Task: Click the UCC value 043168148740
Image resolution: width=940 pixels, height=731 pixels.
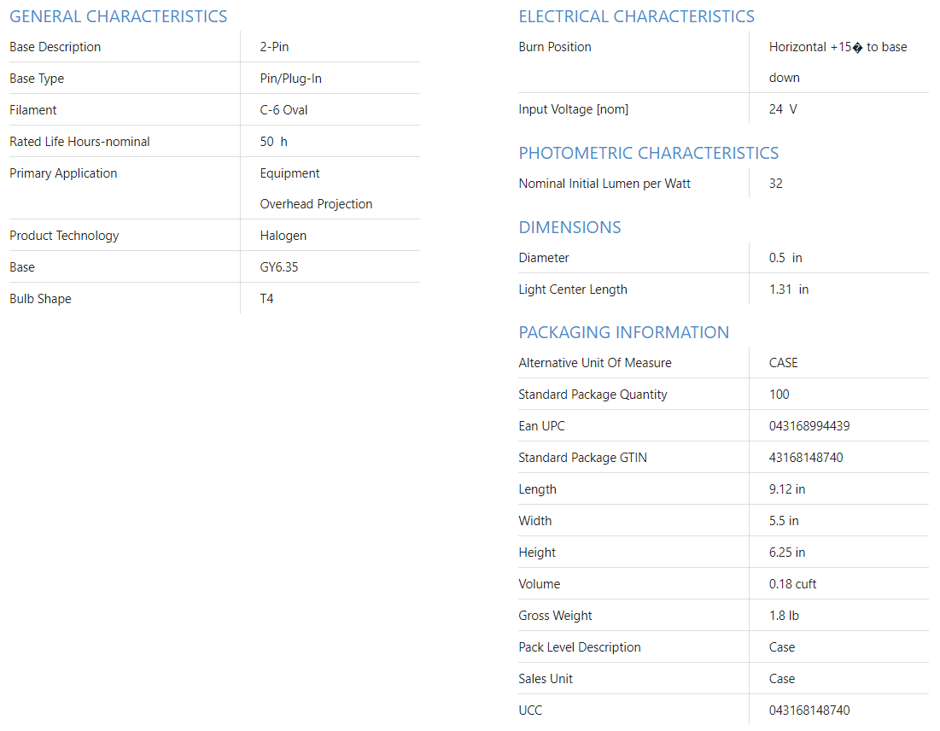Action: point(809,711)
